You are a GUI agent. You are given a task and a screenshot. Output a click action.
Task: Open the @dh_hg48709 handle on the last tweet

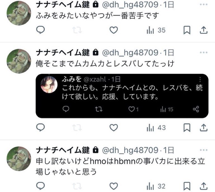pos(130,150)
